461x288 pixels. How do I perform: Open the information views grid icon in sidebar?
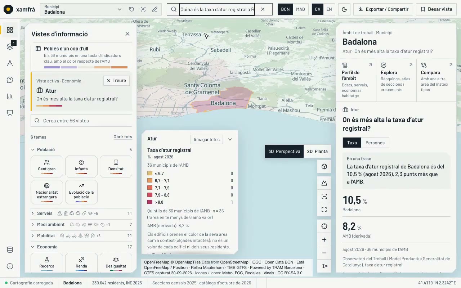[x=10, y=30]
